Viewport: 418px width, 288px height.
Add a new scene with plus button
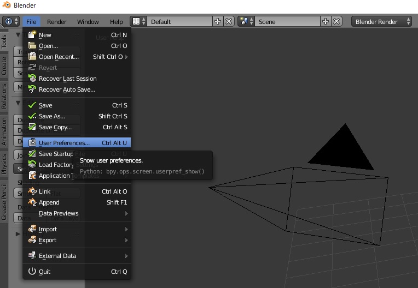[326, 21]
